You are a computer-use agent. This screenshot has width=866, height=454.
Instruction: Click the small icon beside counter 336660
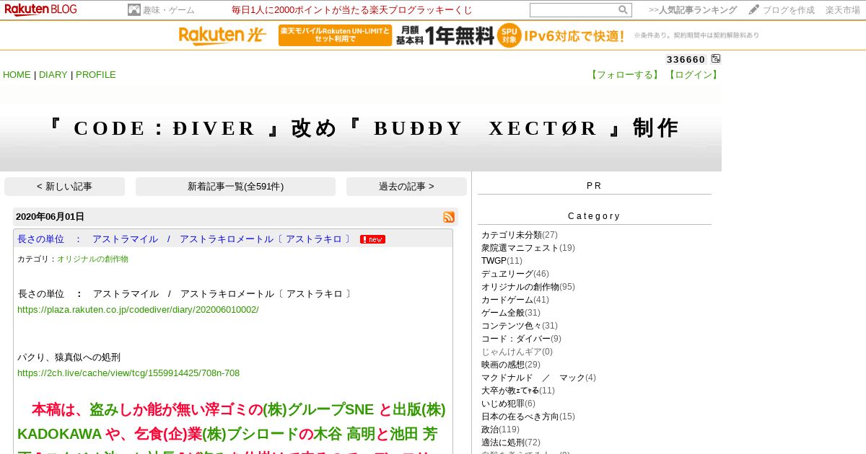[716, 58]
